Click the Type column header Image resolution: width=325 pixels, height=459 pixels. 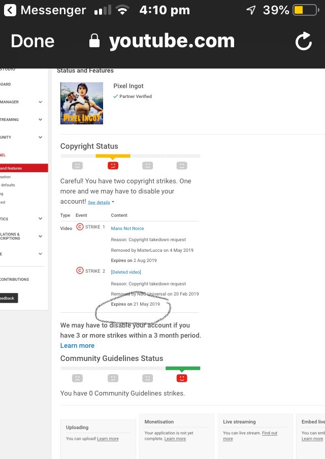coord(65,215)
